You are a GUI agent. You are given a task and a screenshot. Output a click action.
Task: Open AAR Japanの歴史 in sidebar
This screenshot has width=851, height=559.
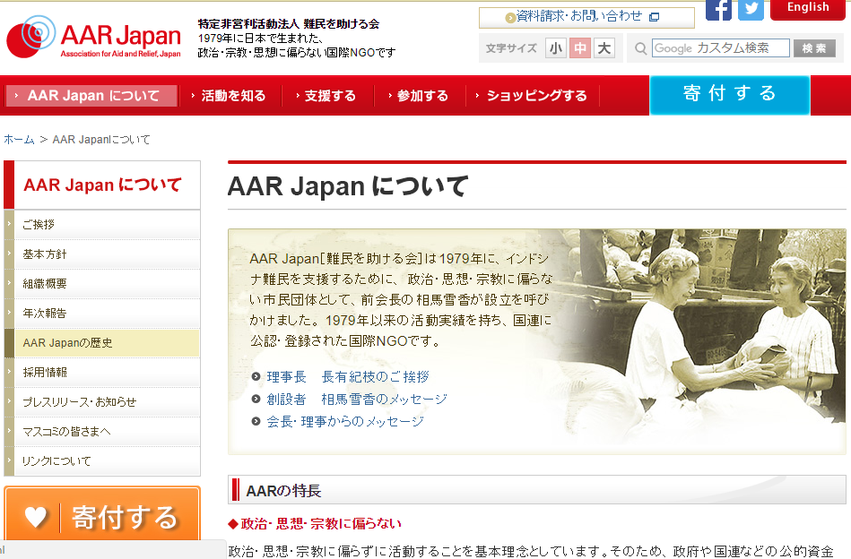(x=102, y=343)
